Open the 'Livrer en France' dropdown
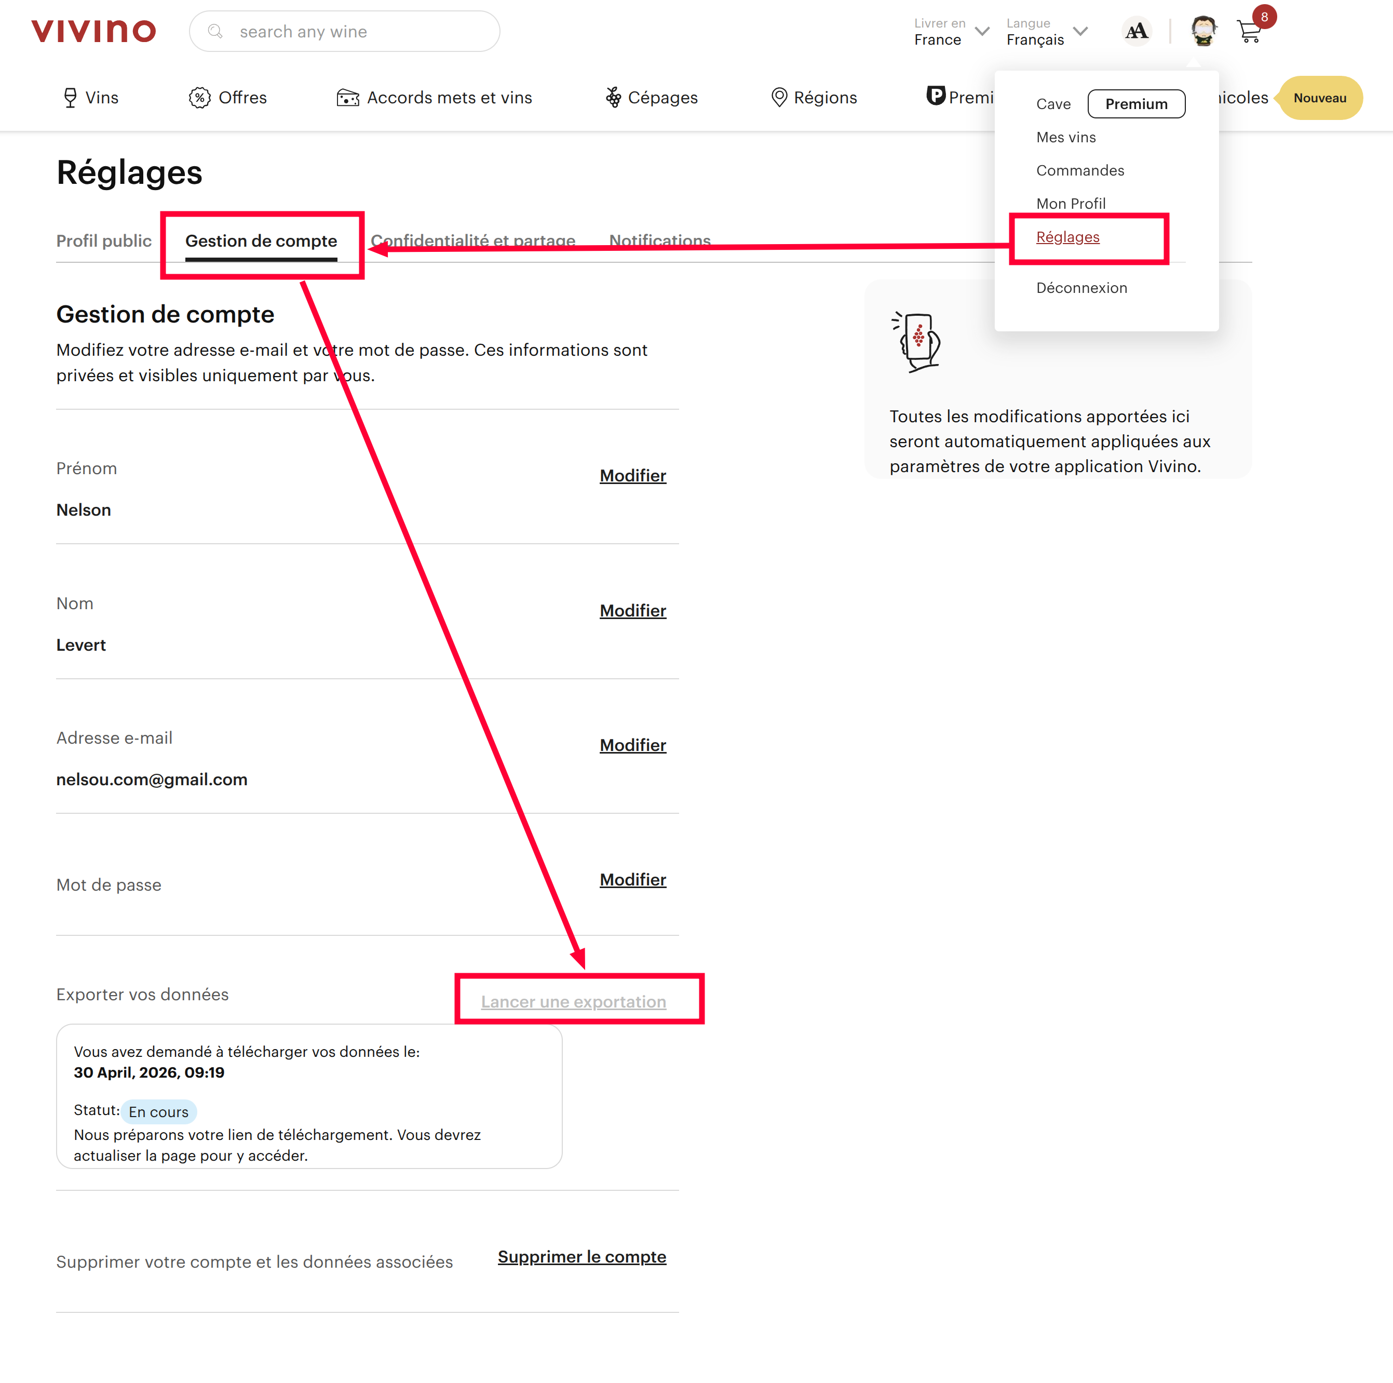Screen dimensions: 1393x1383 click(x=951, y=32)
